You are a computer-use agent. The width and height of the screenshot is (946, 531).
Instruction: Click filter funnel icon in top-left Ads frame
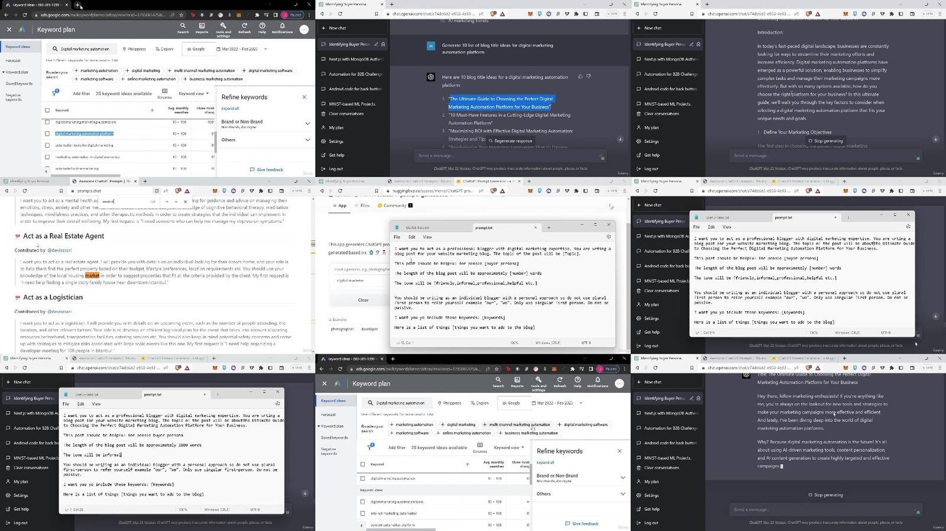(x=56, y=93)
